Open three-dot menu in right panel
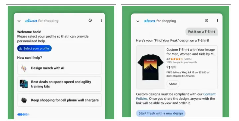The height and width of the screenshot is (121, 239). 217,20
